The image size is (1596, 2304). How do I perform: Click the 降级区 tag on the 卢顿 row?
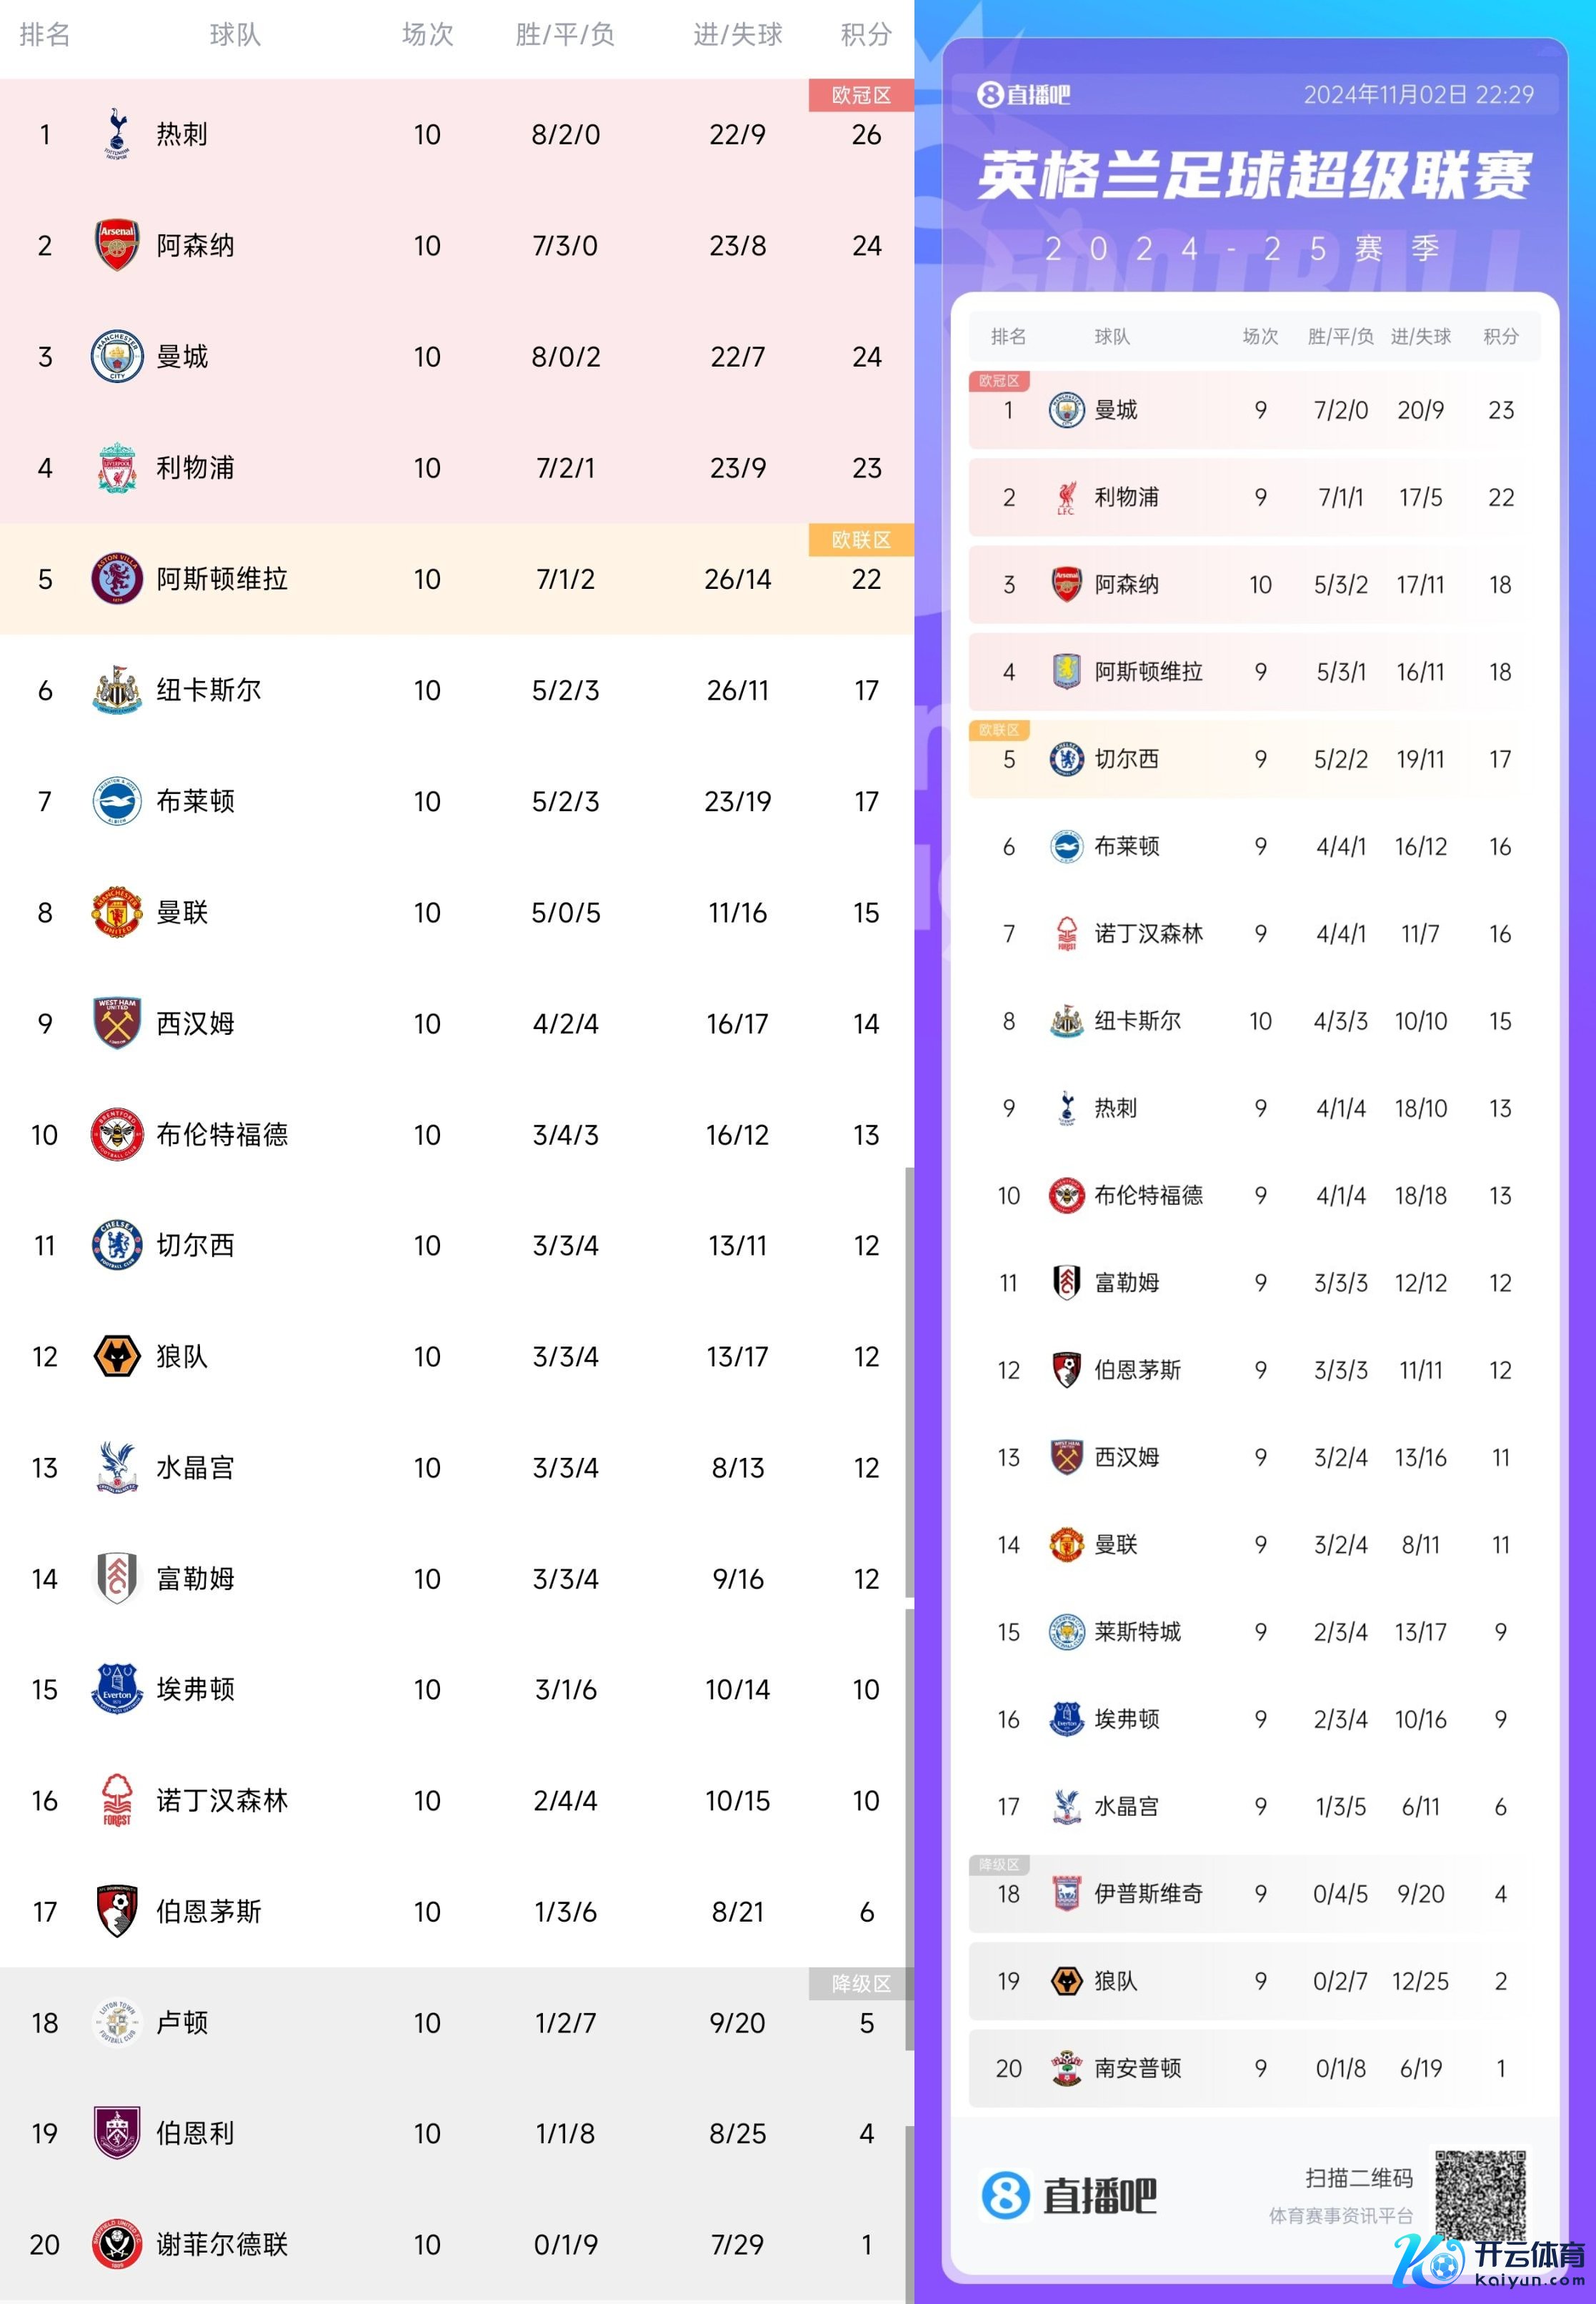860,1983
